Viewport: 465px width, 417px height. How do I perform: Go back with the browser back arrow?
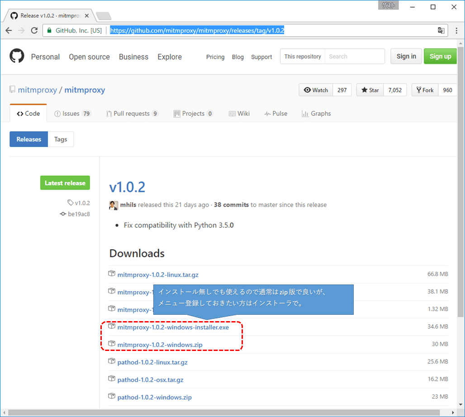[x=9, y=31]
